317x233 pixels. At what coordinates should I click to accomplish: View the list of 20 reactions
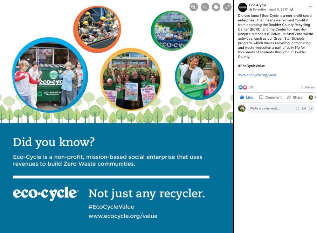tap(246, 87)
